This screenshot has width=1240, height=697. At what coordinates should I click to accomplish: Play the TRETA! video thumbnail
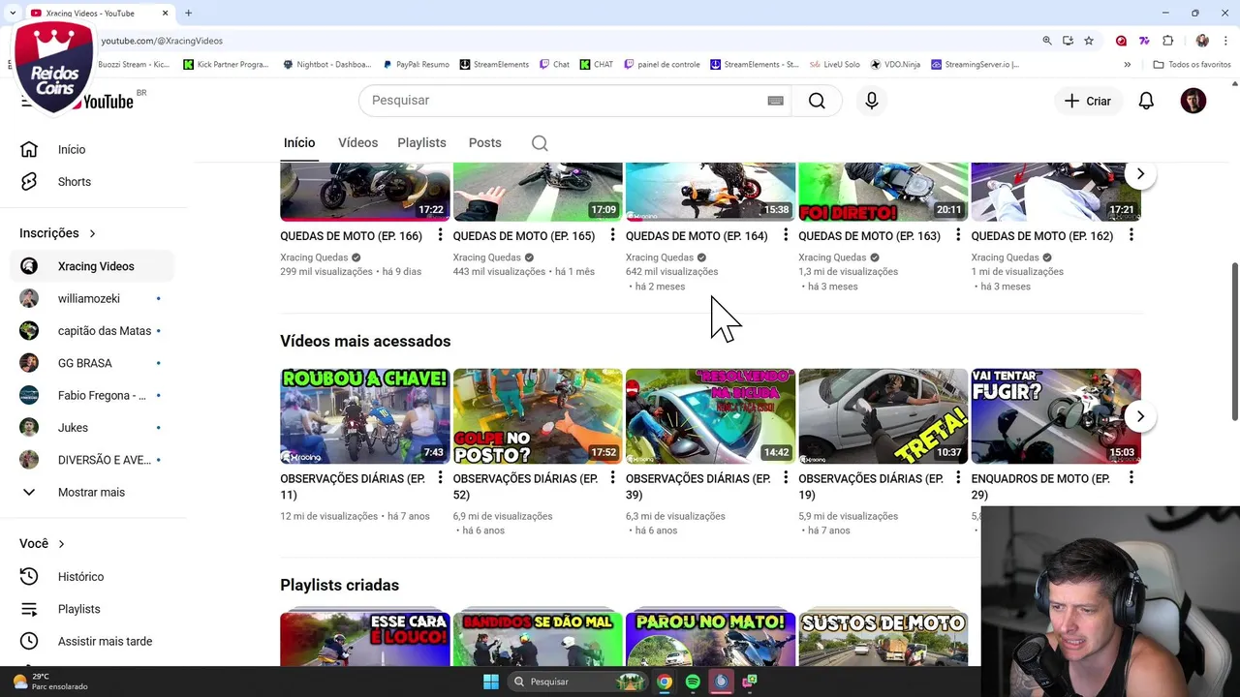point(883,416)
